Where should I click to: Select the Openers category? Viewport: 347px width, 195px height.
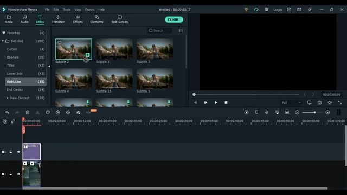25,57
